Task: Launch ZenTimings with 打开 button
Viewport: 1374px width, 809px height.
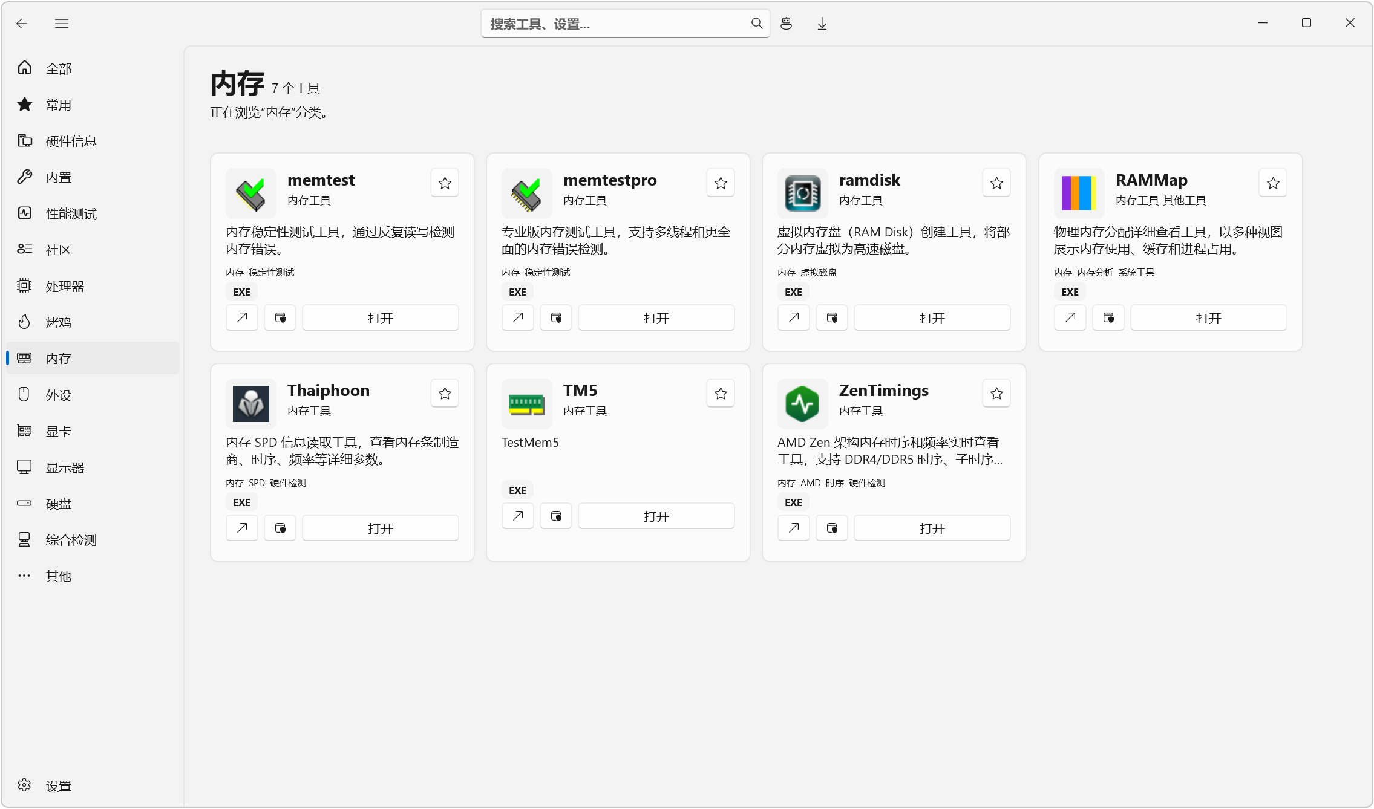Action: pyautogui.click(x=932, y=528)
